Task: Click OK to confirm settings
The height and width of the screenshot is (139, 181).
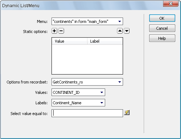Action: (162, 18)
